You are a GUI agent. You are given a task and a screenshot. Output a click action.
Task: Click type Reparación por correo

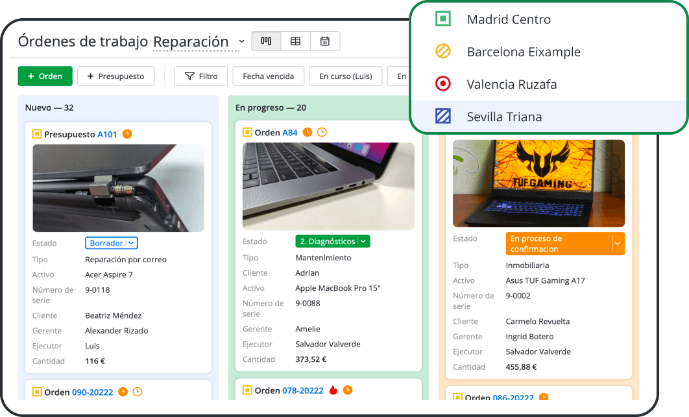tap(126, 260)
